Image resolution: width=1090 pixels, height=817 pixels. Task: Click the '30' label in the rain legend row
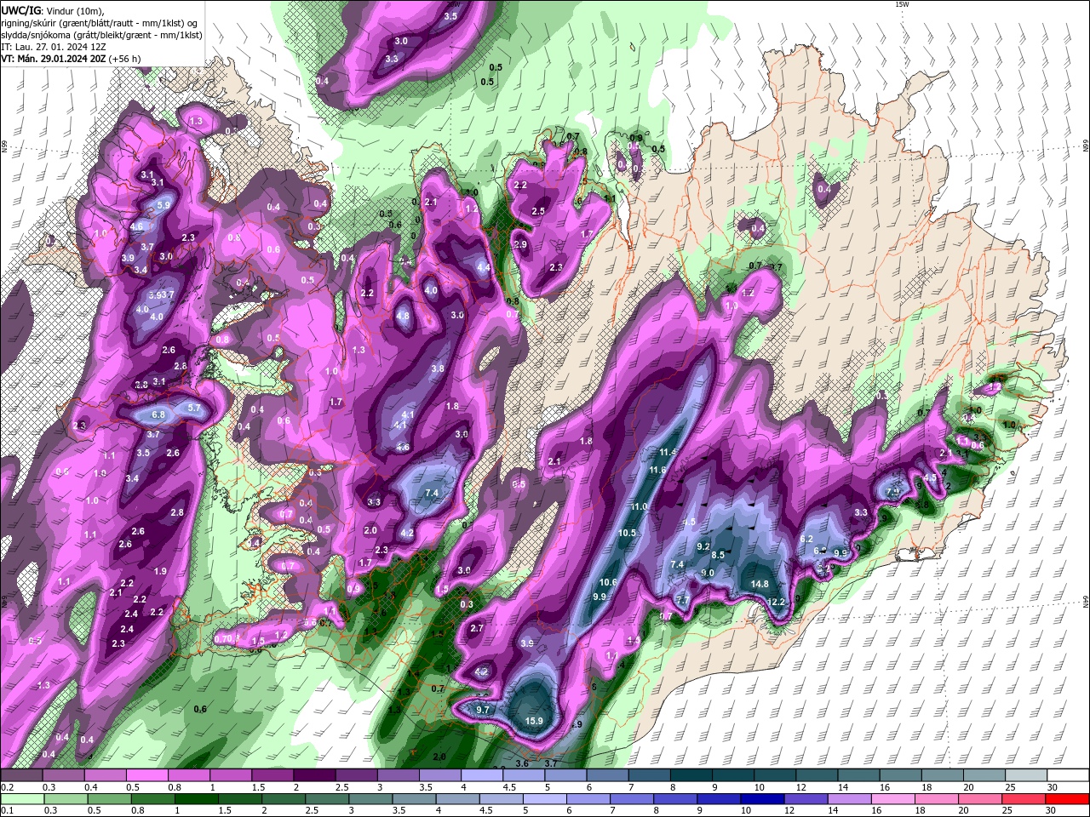tap(1053, 811)
